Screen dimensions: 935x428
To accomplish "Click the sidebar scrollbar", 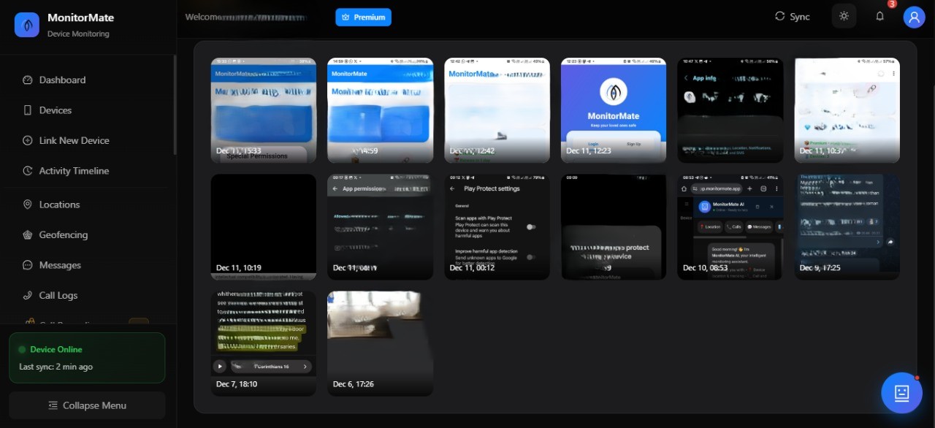I will [x=175, y=106].
